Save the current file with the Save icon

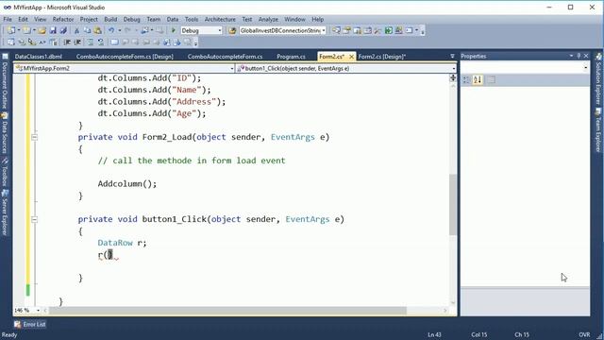(x=53, y=30)
